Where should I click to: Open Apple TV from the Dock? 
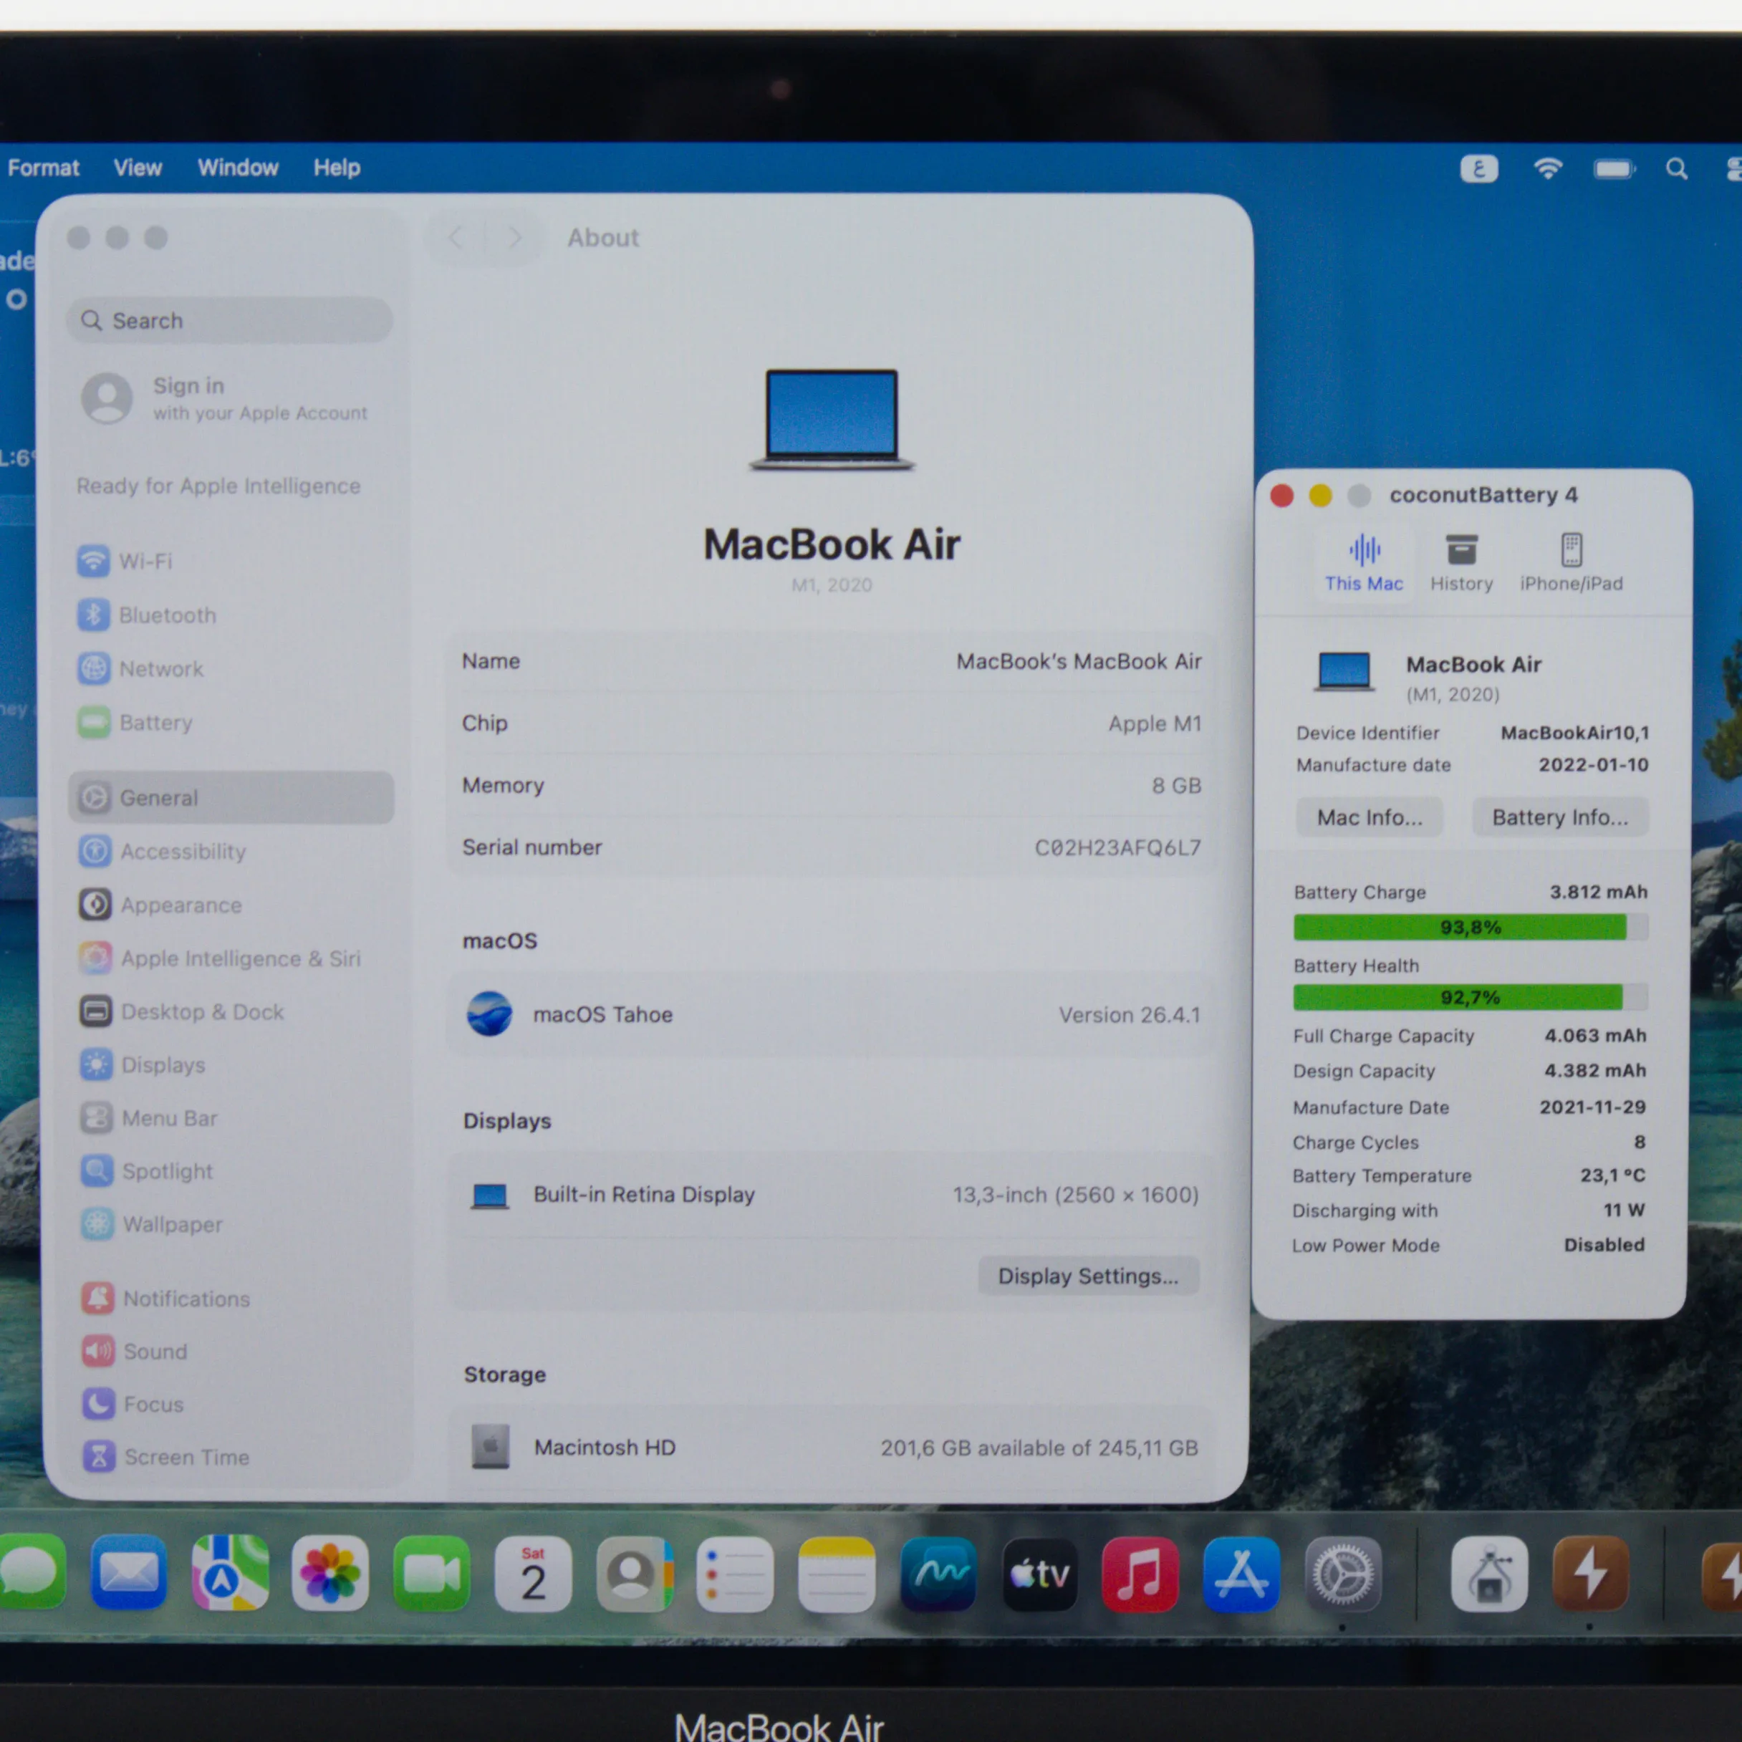[1039, 1576]
